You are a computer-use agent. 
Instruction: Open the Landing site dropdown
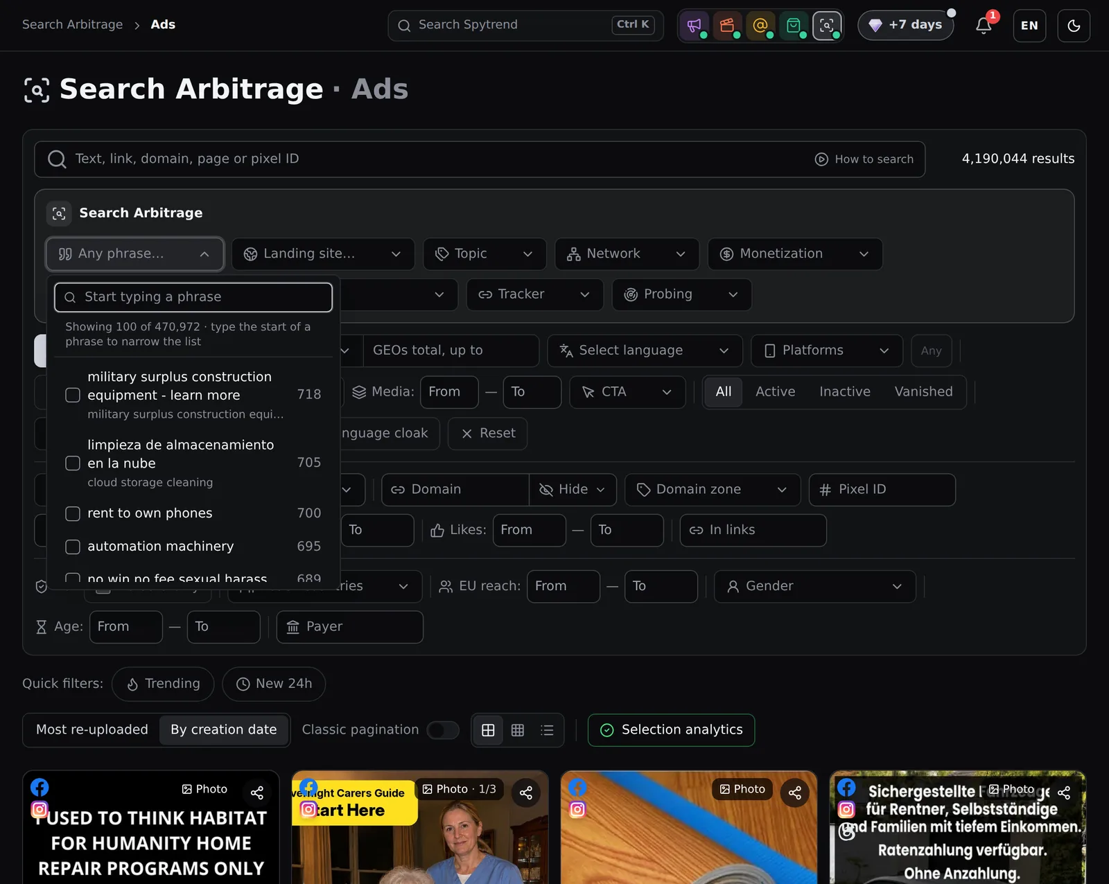pos(323,254)
